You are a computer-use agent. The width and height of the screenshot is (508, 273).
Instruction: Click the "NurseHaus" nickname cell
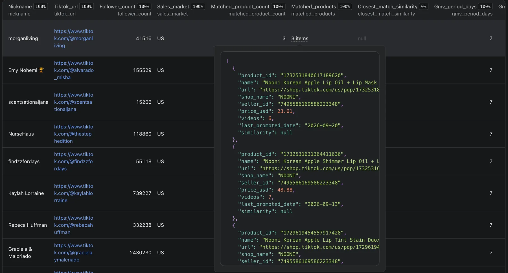21,134
